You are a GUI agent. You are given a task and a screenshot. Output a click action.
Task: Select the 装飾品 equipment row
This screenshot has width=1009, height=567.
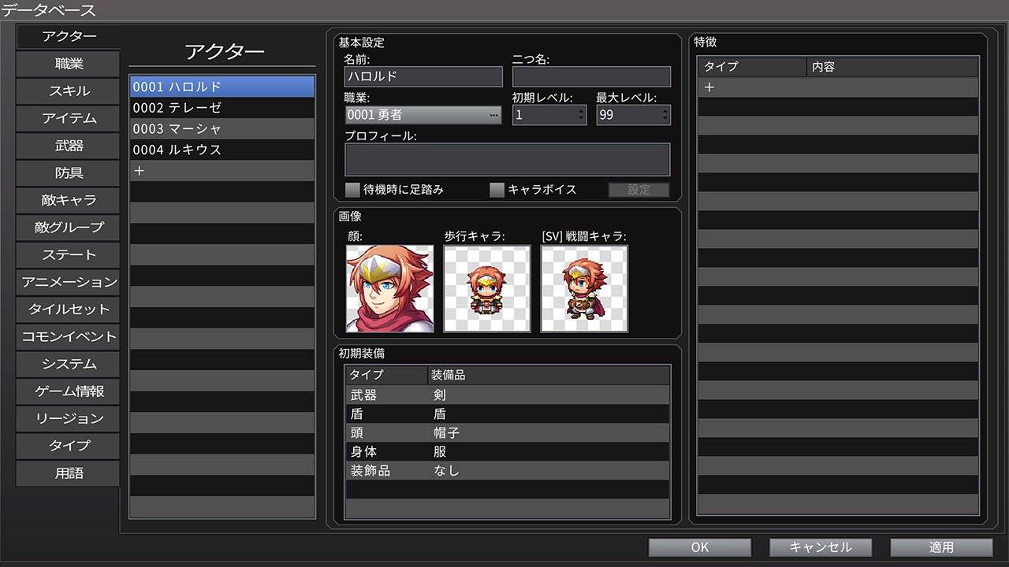click(x=508, y=470)
